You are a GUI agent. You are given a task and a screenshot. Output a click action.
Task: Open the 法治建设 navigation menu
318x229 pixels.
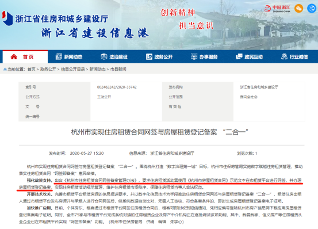click(114, 57)
